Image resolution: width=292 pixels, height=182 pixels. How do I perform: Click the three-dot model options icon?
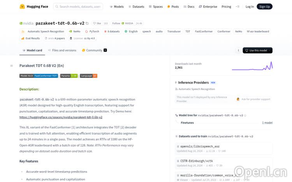238,50
